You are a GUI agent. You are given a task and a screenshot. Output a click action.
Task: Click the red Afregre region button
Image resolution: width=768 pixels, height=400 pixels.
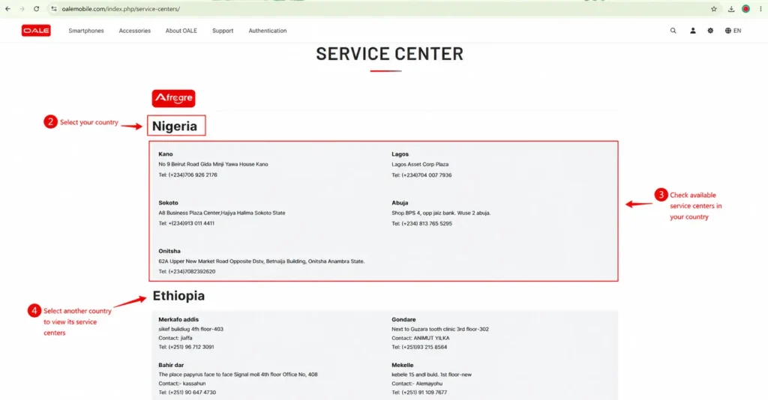pos(173,98)
